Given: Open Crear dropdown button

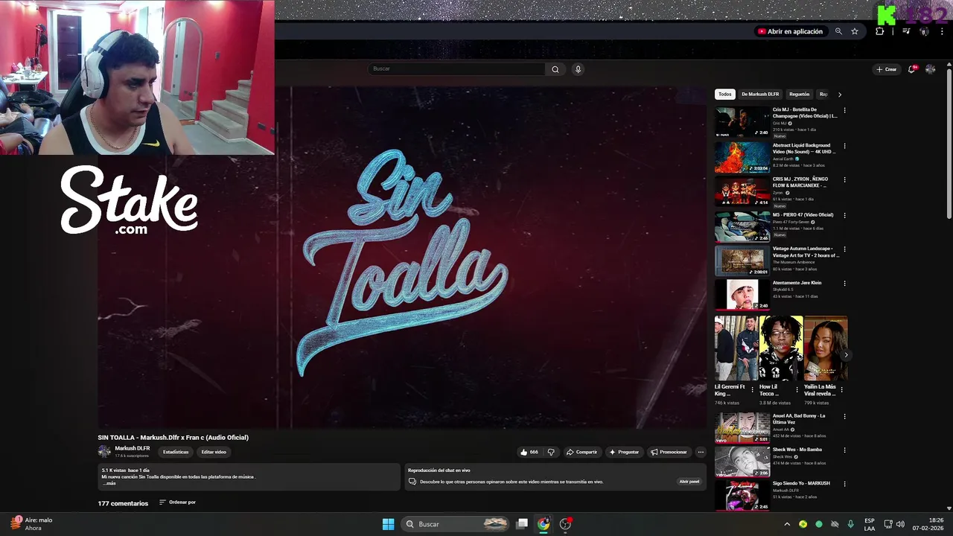Looking at the screenshot, I should [x=886, y=69].
